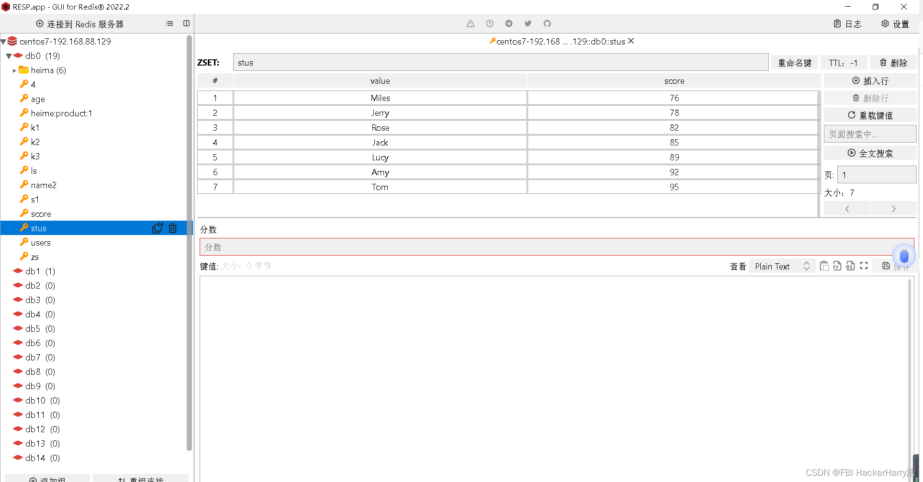
Task: Click the floating blue assistant icon
Action: 904,256
